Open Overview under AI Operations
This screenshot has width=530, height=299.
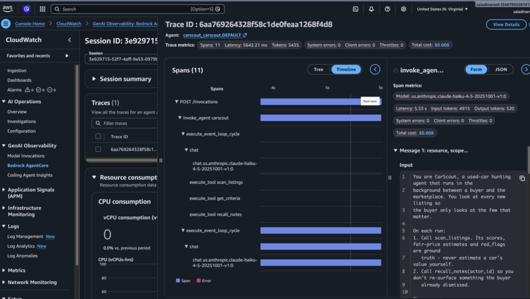pos(17,112)
